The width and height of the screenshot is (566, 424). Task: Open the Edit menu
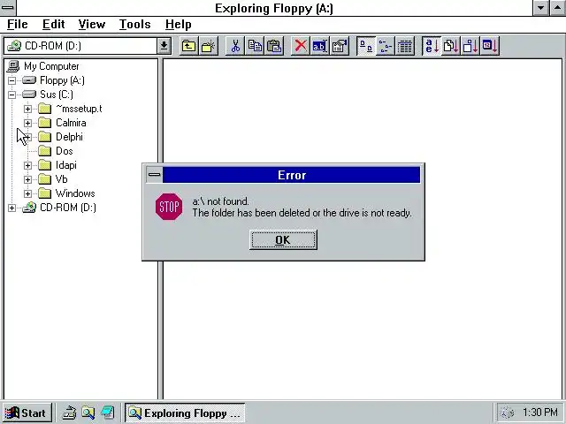pos(53,24)
